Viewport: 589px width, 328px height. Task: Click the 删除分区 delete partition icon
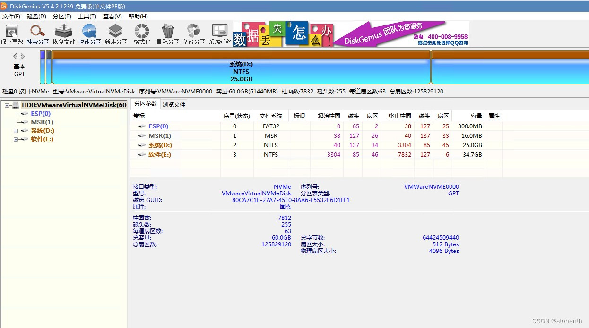pos(167,31)
